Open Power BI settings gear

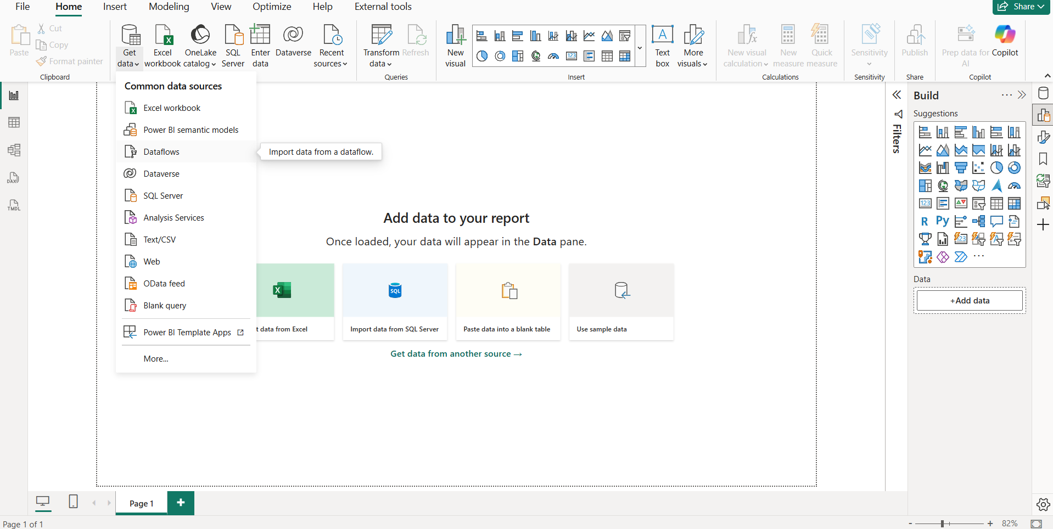coord(1044,504)
